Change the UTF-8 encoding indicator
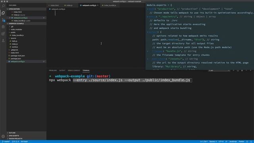This screenshot has width=254, height=143. coord(221,141)
